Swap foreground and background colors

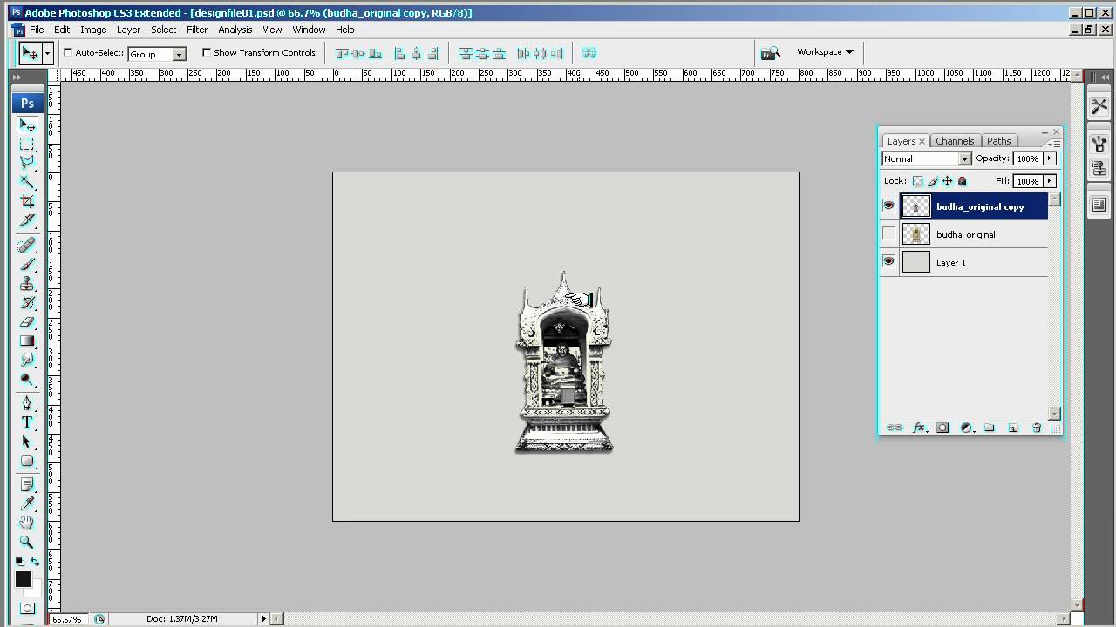pyautogui.click(x=35, y=563)
